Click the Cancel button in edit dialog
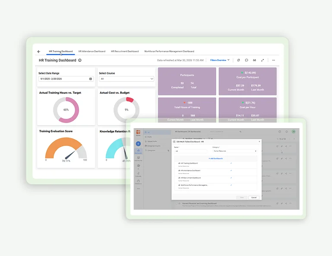The width and height of the screenshot is (332, 256). (254, 197)
